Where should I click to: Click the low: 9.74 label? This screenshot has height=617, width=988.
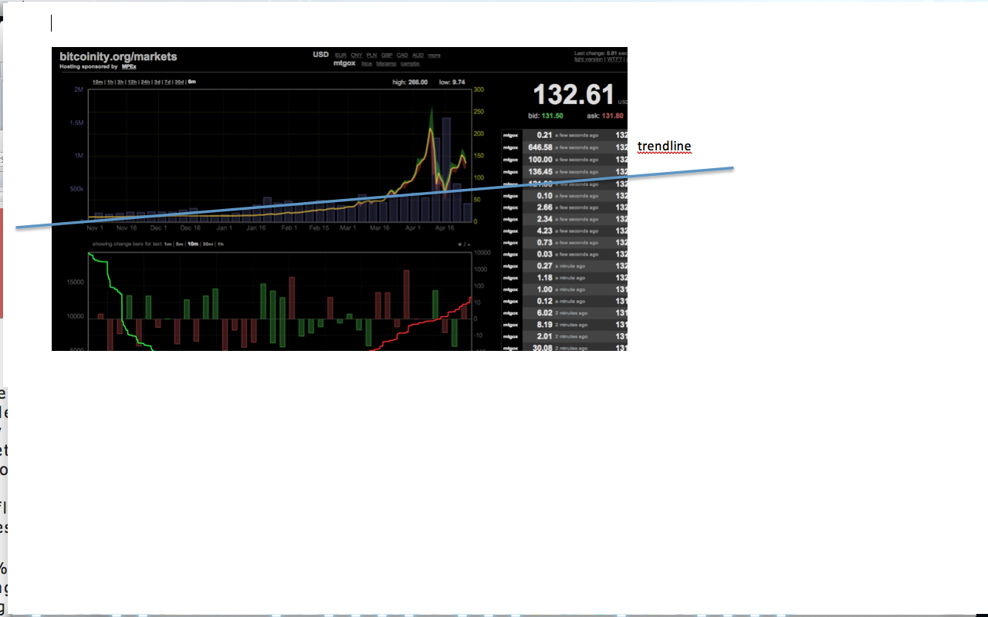click(452, 82)
